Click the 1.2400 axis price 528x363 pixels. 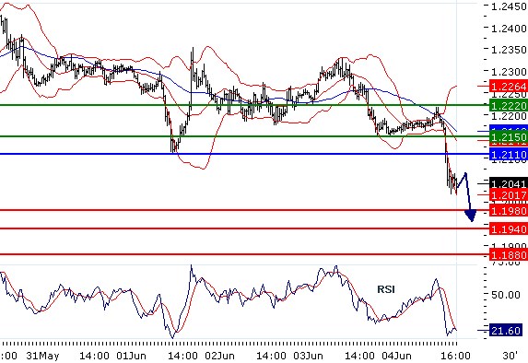[x=509, y=29]
